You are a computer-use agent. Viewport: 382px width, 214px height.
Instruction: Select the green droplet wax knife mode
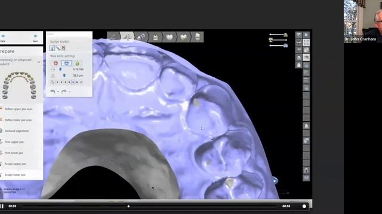[78, 64]
